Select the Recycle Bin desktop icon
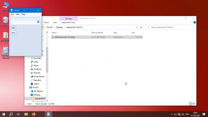Screen dimensions: 208x117 click(5, 21)
